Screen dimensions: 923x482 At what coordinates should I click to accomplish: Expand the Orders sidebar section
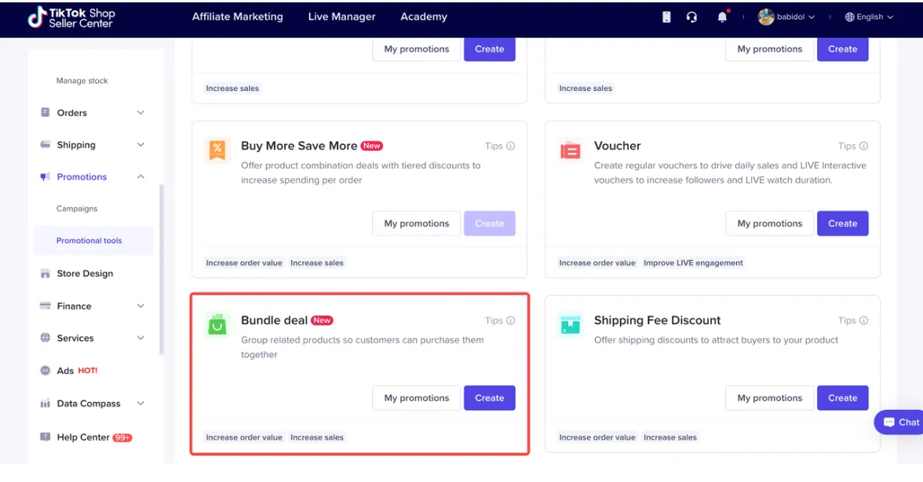point(93,113)
